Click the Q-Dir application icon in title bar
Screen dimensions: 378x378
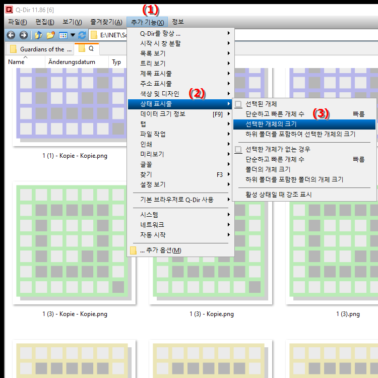coord(9,10)
